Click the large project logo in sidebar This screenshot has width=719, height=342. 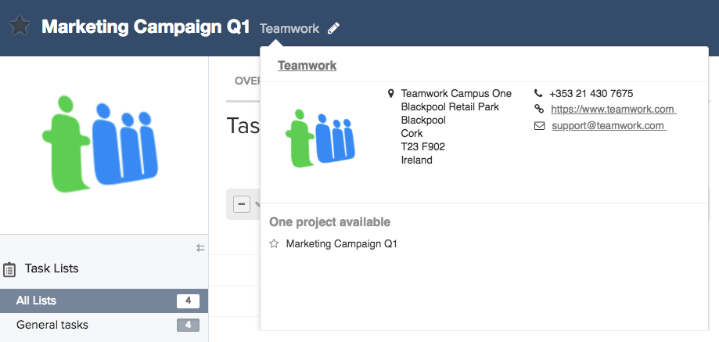100,143
